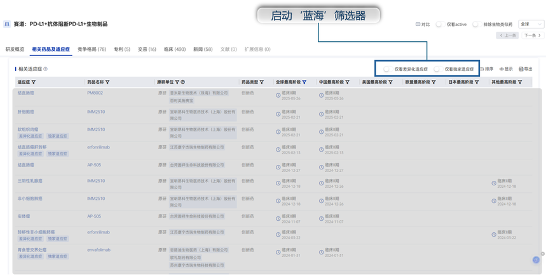Viewport: 546px width, 276px height.
Task: Open the 全球 region dropdown
Action: [x=531, y=24]
